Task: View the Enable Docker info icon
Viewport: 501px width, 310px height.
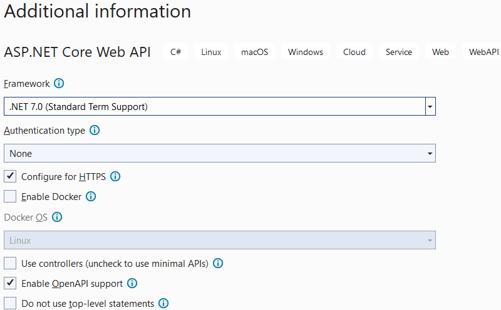Action: point(91,196)
